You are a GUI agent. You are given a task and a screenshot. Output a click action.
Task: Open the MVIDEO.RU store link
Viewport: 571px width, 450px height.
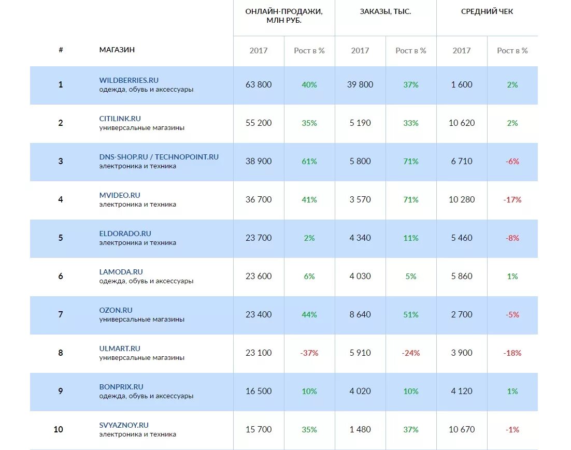click(120, 195)
